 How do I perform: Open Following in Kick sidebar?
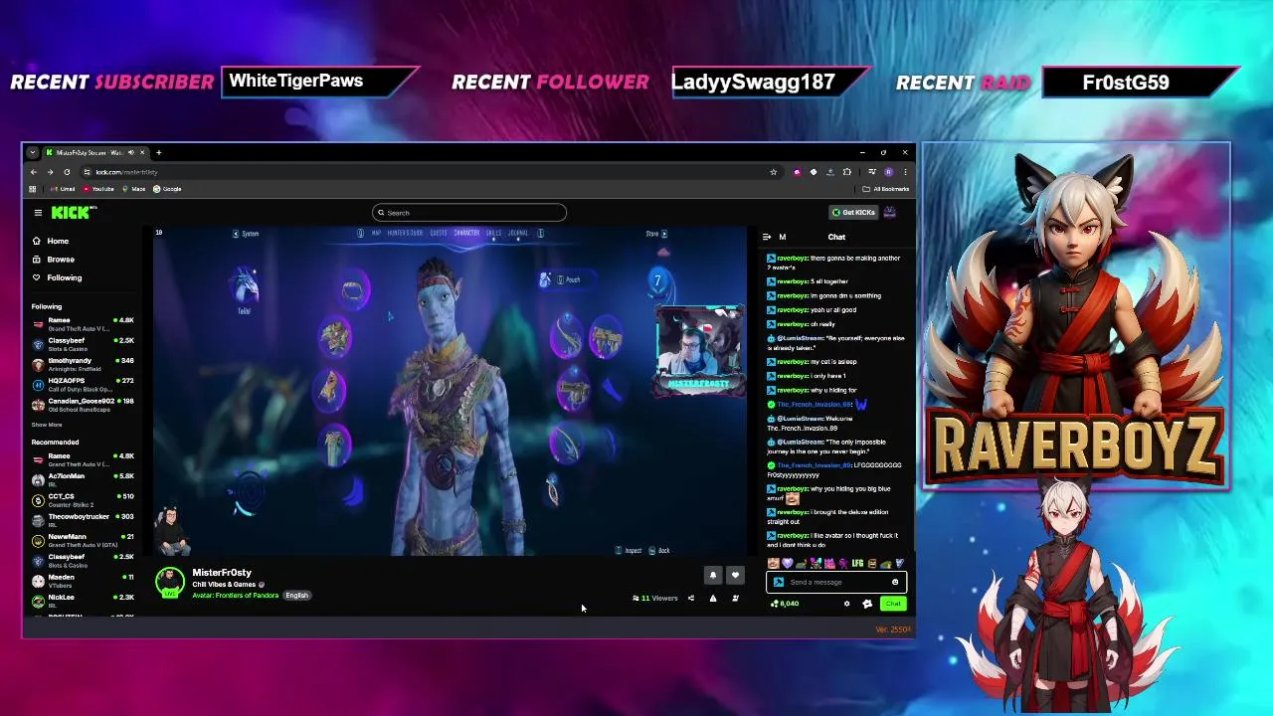coord(57,277)
